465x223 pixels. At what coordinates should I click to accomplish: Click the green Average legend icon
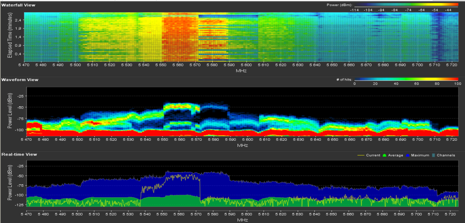385,155
